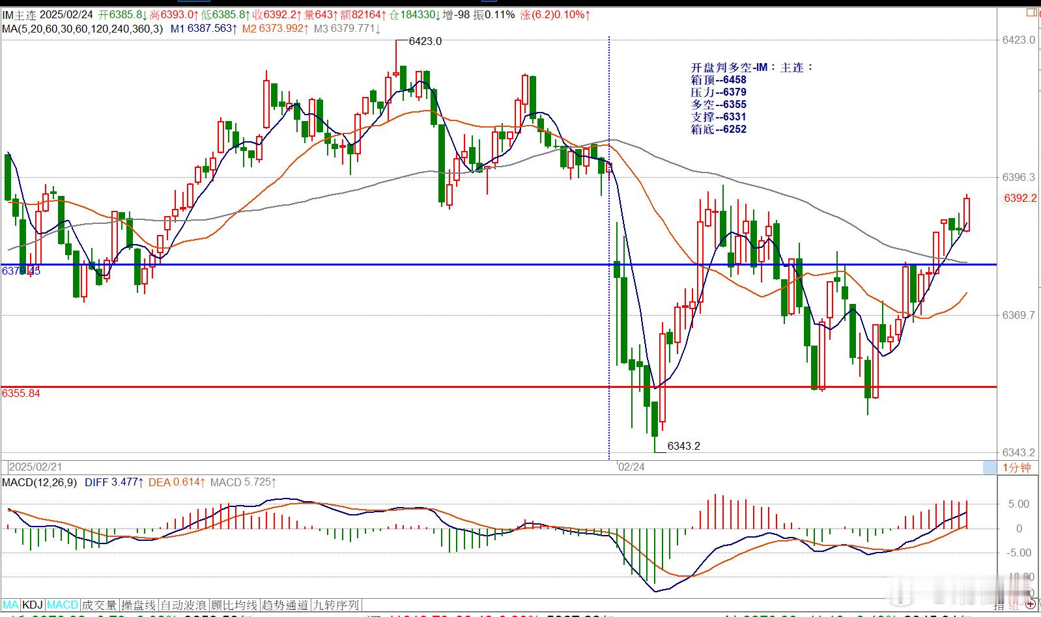Select the MACD indicator tab
This screenshot has height=617, width=1041.
63,605
